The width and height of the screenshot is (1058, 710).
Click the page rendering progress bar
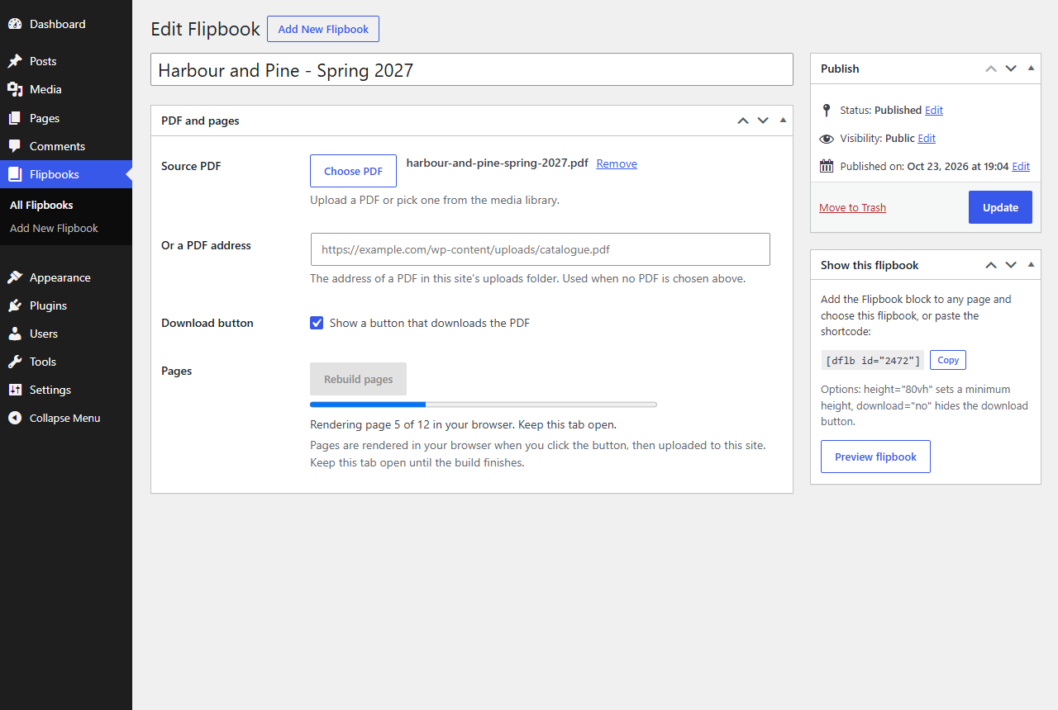[x=484, y=405]
